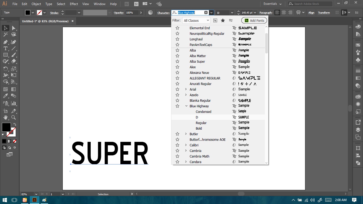Select the Column Graph tool
Screen dimensions: 363x204
tap(14, 103)
